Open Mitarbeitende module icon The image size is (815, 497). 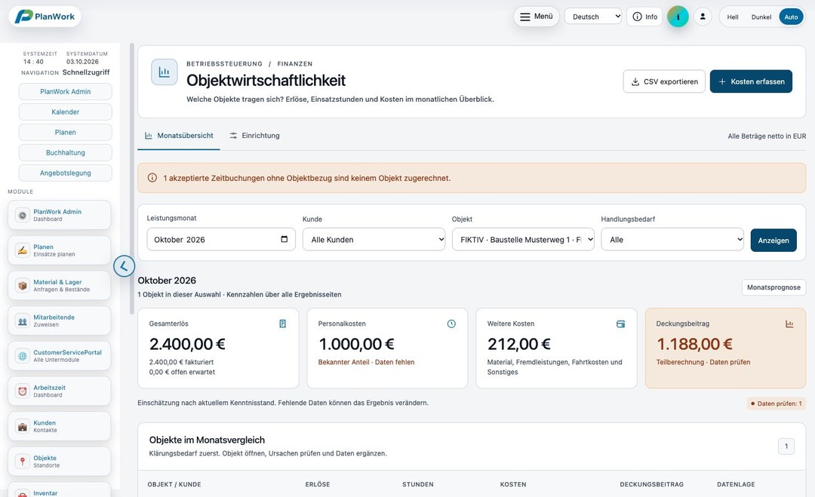point(23,321)
